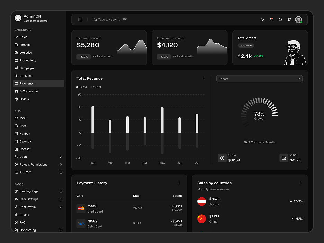324x243 pixels.
Task: Select the Visa *8562 row
Action: tap(129, 224)
